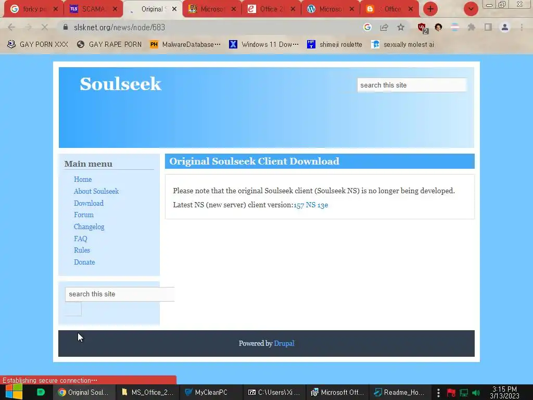Click the Soulseek site title
The height and width of the screenshot is (400, 533).
click(120, 84)
